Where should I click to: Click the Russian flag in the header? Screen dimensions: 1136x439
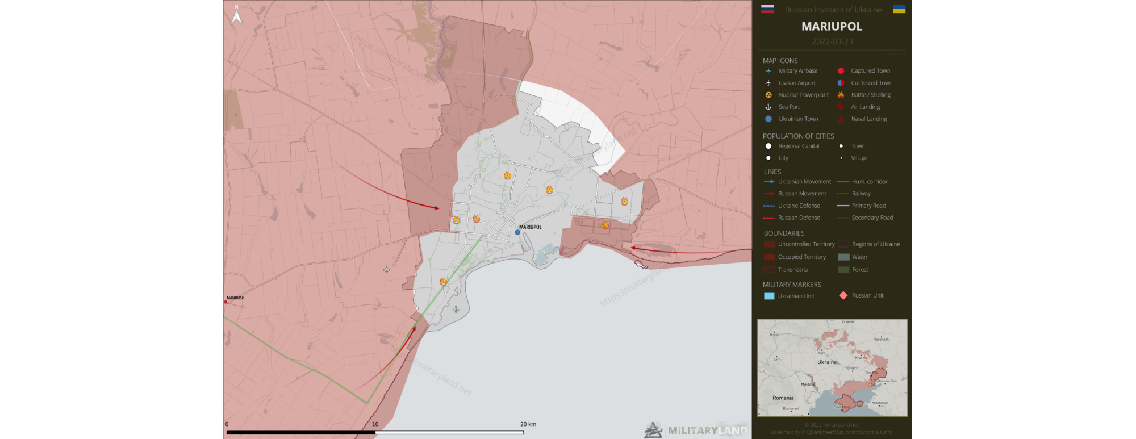point(767,9)
